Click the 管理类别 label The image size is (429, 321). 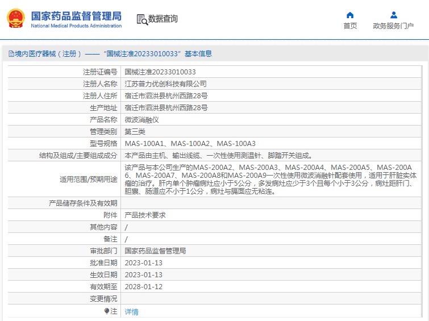tap(103, 132)
